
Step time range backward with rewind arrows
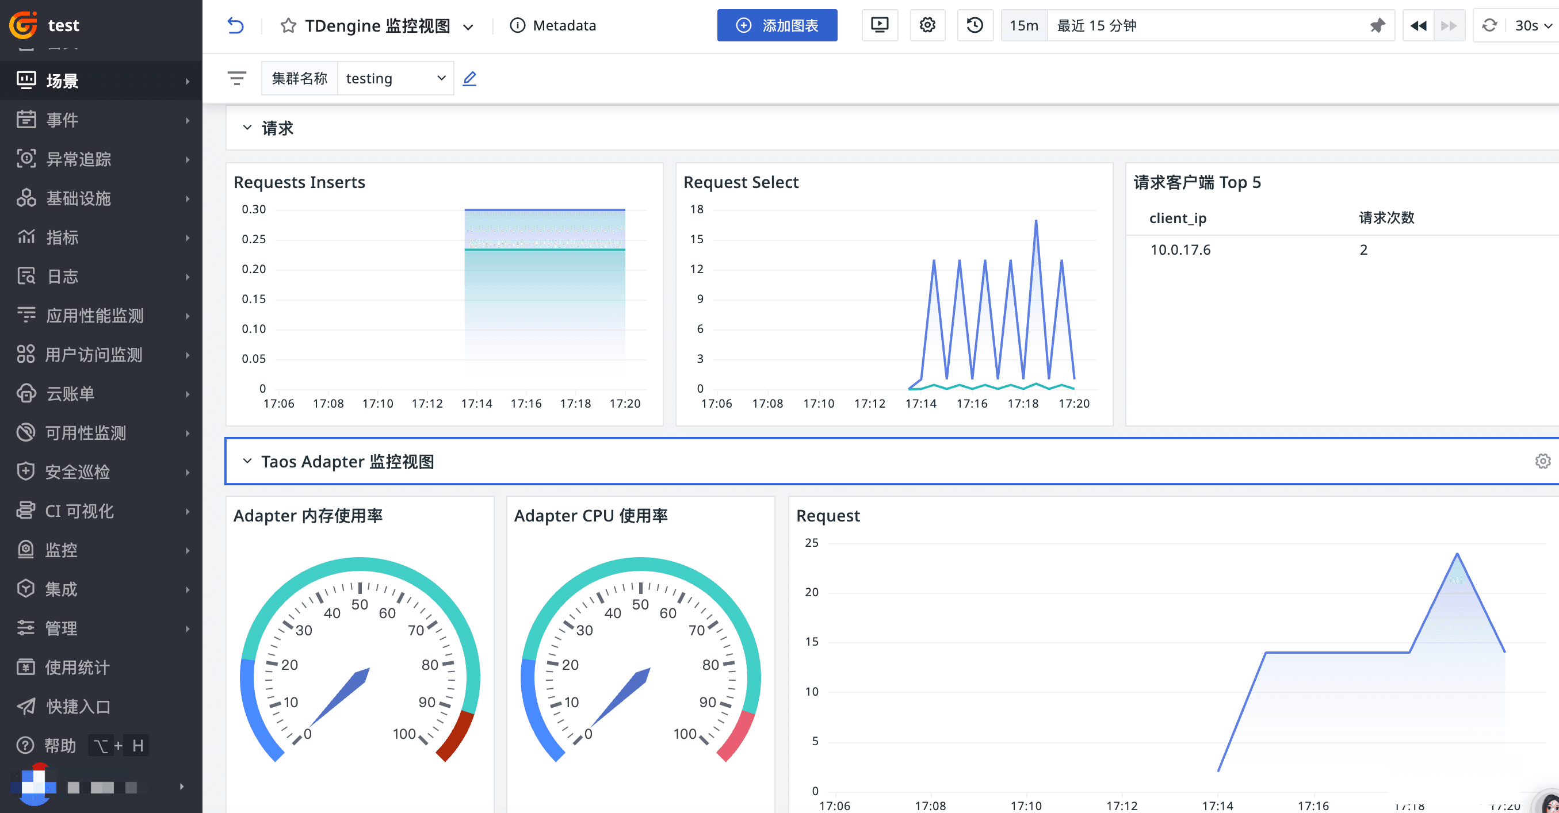pos(1418,25)
